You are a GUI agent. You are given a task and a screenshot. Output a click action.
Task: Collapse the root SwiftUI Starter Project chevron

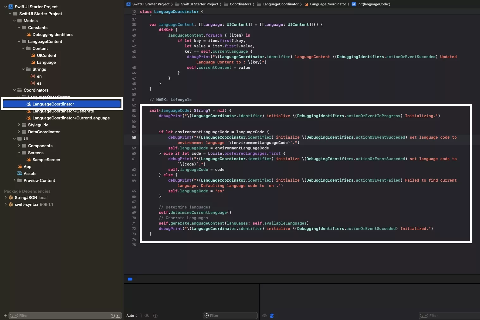coord(6,7)
